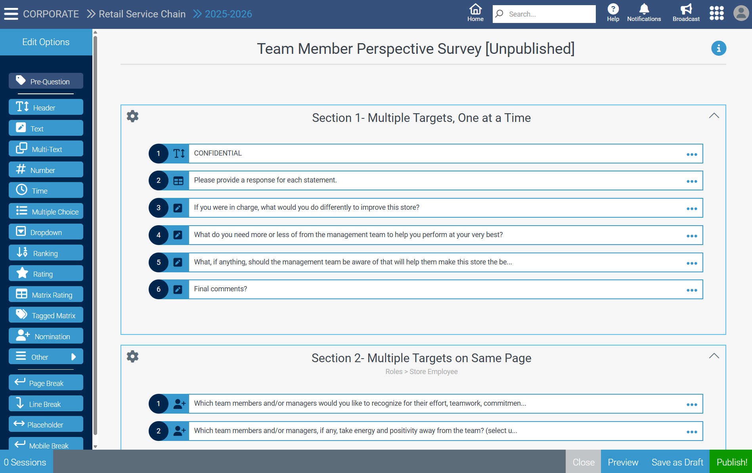
Task: Open Section 1 settings gear
Action: [x=132, y=116]
